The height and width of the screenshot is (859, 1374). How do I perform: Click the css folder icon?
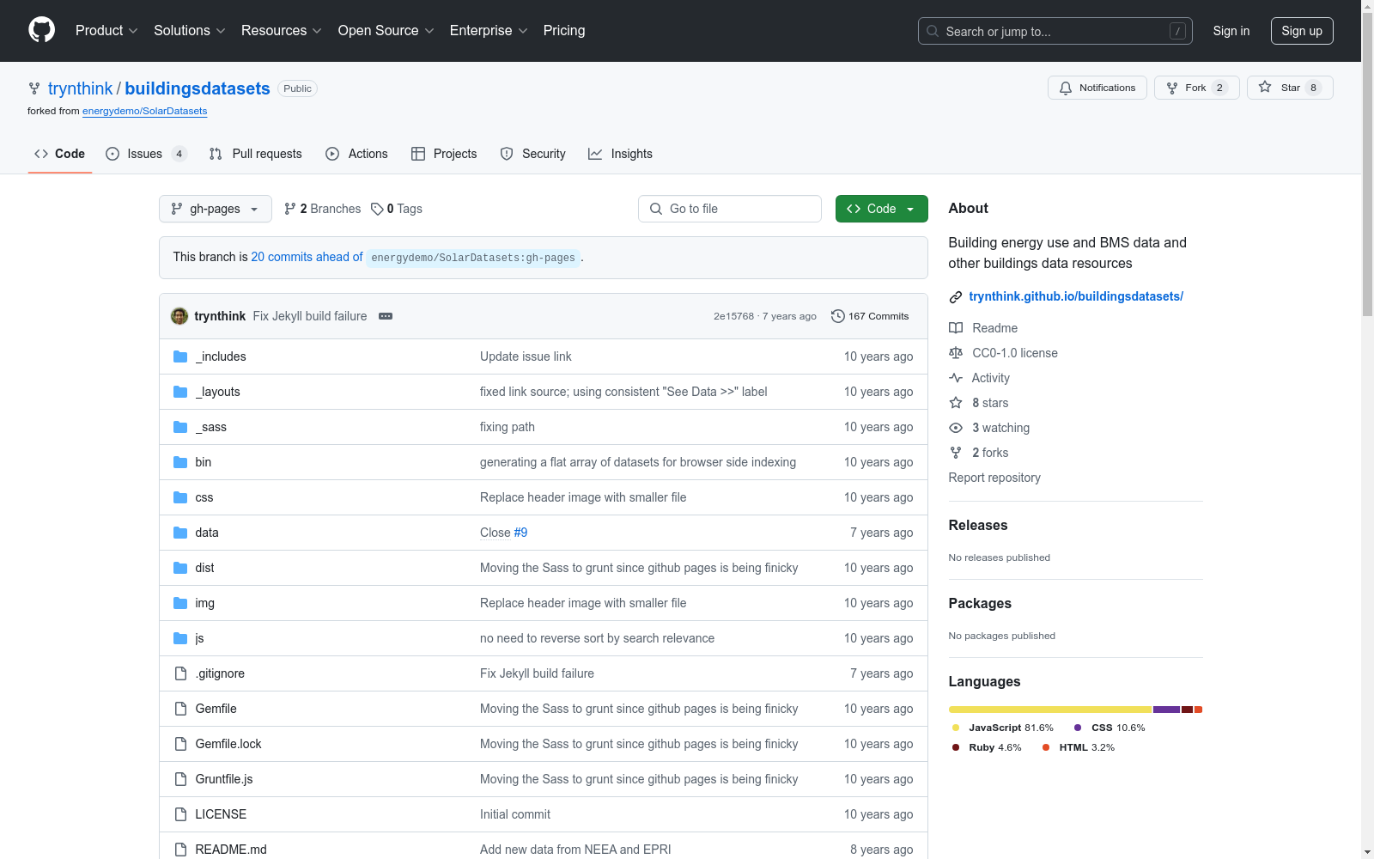tap(180, 497)
